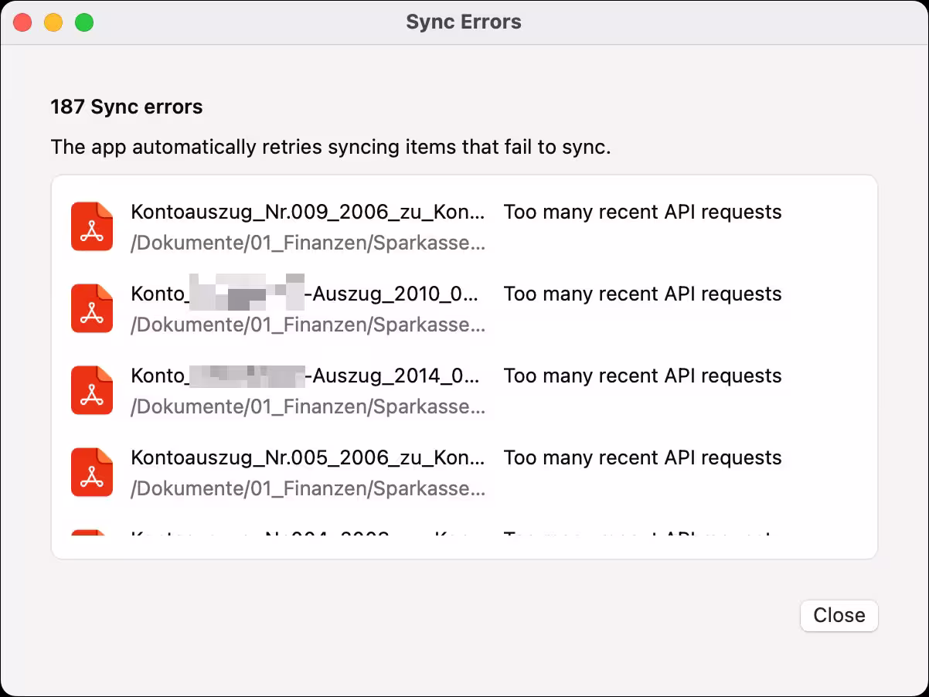Click the folder path under the Auszug_2014 file
This screenshot has height=697, width=929.
click(308, 407)
